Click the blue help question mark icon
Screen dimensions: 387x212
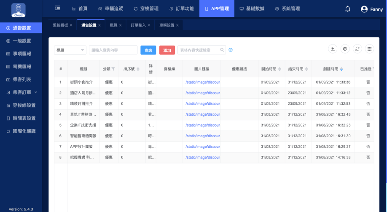231,50
